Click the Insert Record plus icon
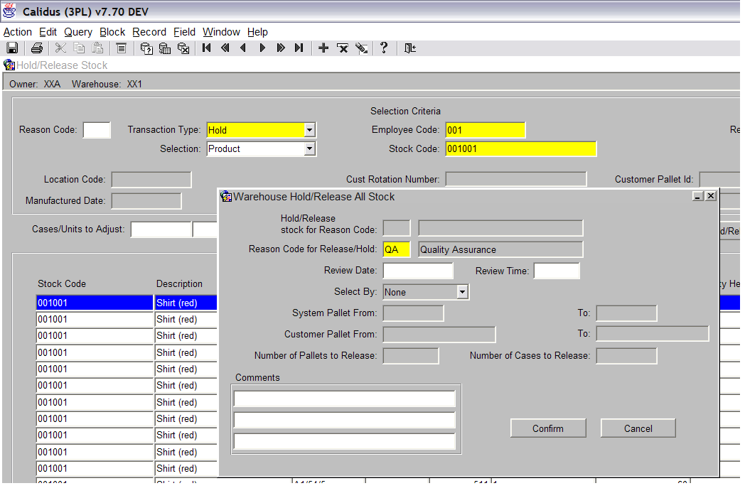This screenshot has height=498, width=745. click(323, 48)
